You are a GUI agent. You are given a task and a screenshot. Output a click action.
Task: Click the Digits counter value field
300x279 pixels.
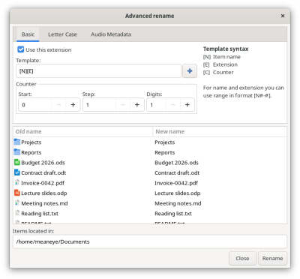coord(156,105)
